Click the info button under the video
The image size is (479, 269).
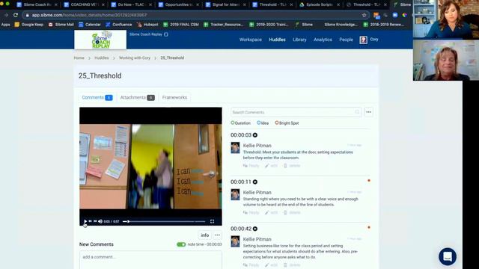tap(204, 235)
